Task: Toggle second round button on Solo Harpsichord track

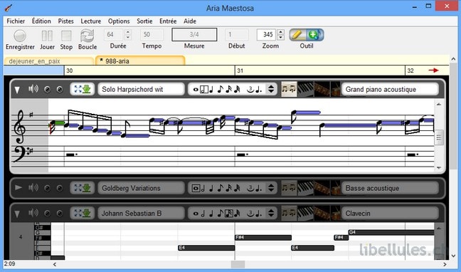Action: (59, 90)
